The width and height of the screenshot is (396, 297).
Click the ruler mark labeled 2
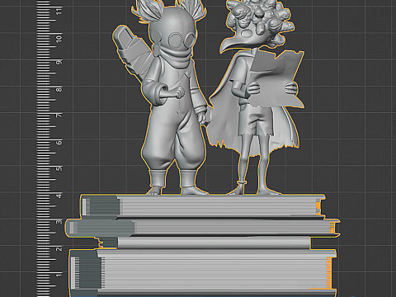(59, 249)
